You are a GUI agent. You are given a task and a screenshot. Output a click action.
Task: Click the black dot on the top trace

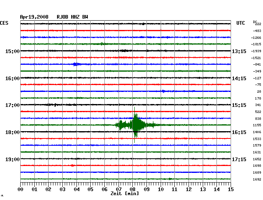click(143, 24)
